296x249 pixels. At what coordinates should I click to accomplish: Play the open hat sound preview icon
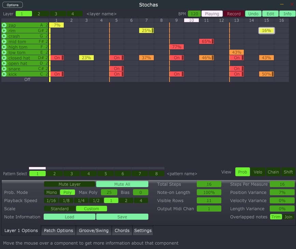click(x=3, y=63)
